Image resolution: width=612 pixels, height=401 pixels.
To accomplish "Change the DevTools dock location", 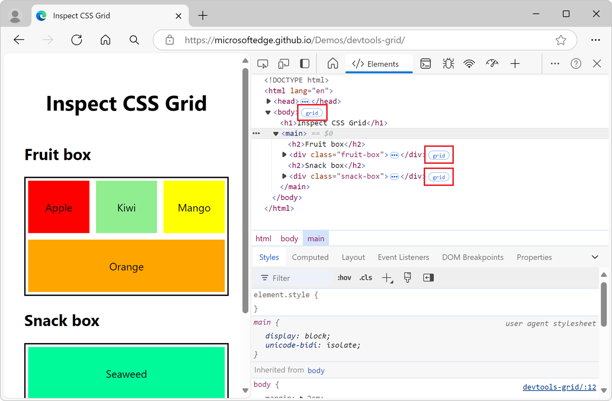I will coord(304,63).
